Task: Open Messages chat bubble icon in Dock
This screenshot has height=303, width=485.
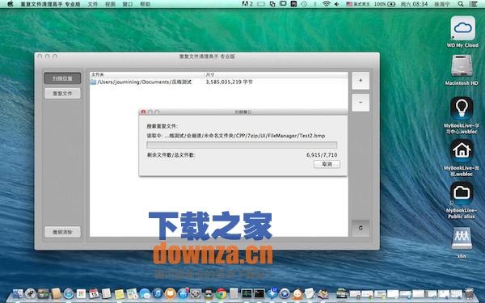Action: (145, 293)
